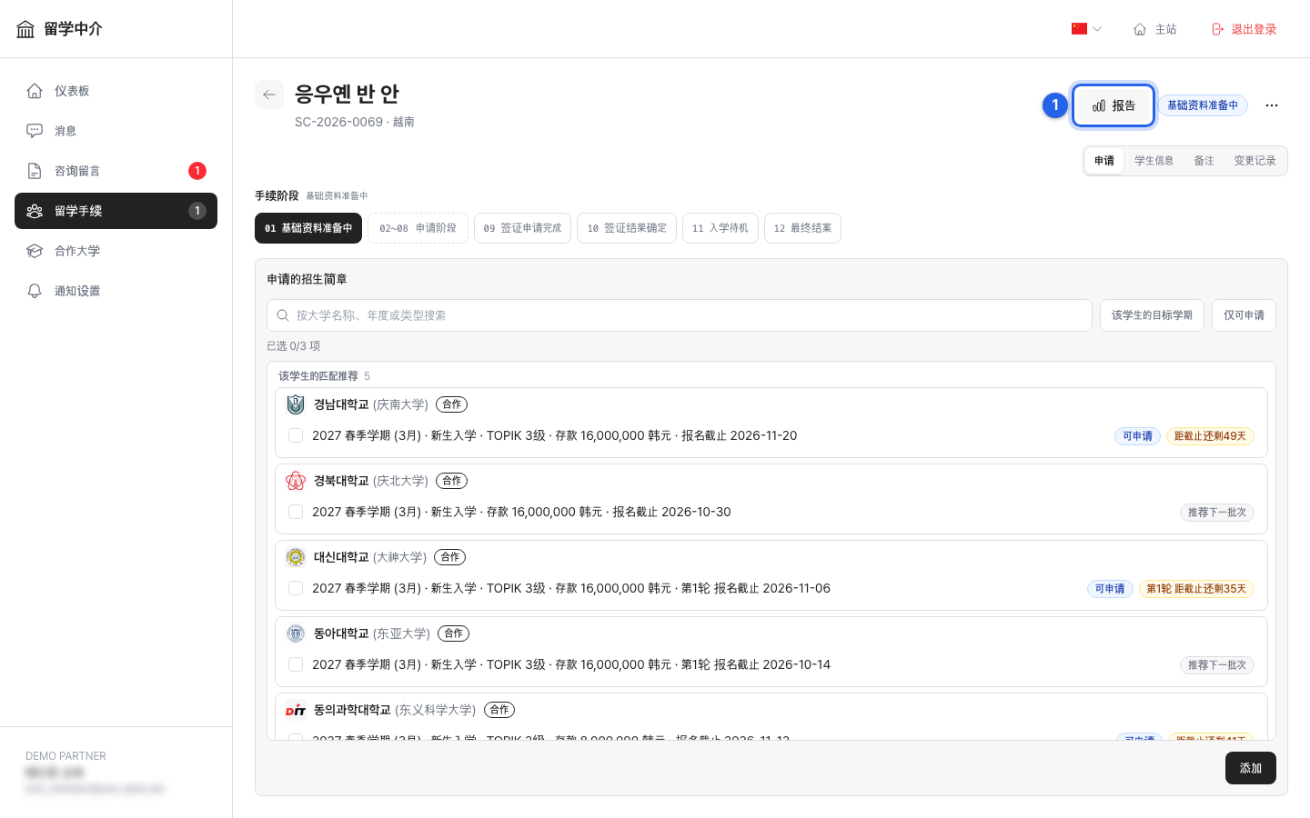
Task: Click the 该学生的匹配推荐 heading
Action: (x=318, y=375)
